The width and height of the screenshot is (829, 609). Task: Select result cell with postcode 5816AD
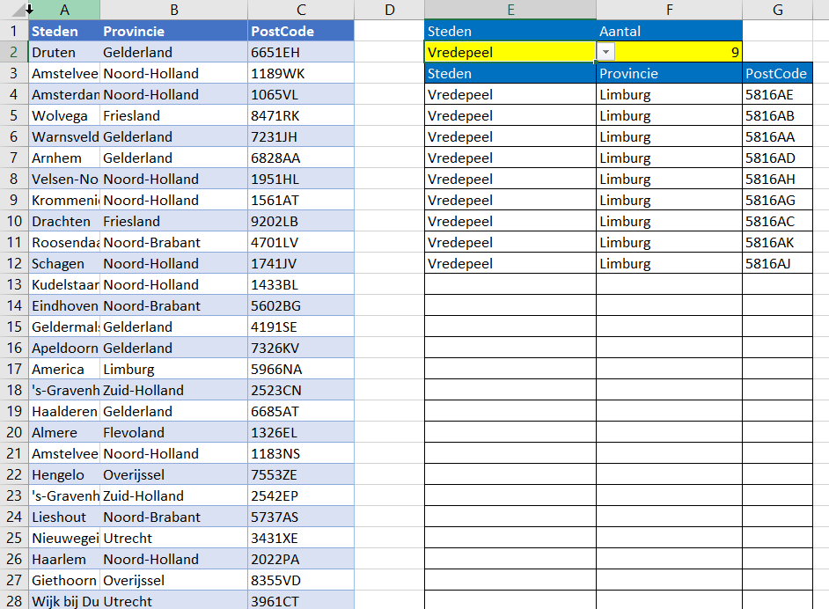click(x=777, y=158)
